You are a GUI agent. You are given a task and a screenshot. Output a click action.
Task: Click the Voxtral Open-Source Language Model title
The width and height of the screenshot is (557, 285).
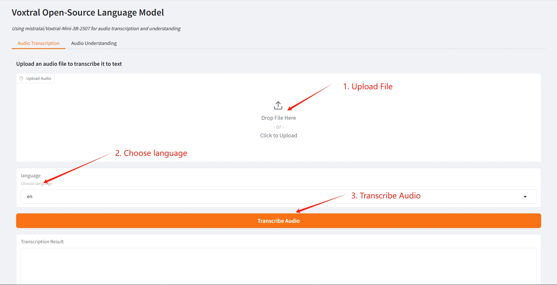click(x=88, y=13)
